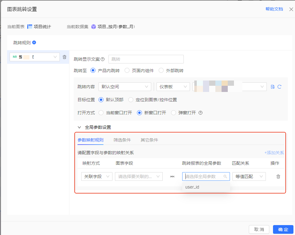Click the refresh icon next to jump content

[280, 87]
